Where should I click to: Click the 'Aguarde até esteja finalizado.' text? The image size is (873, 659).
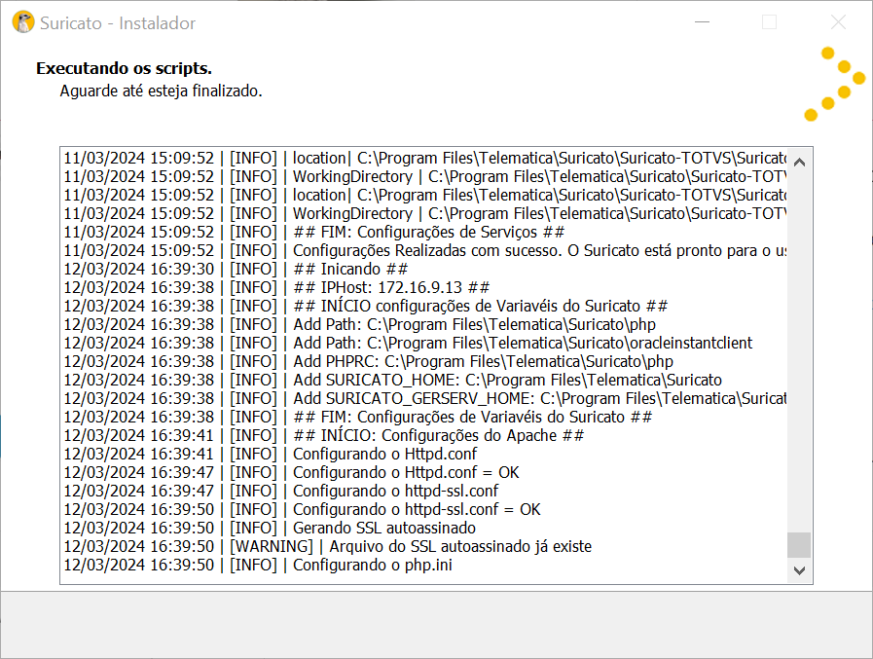click(x=161, y=91)
